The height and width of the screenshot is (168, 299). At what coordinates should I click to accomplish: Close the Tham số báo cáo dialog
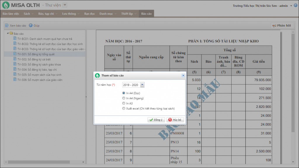(x=183, y=76)
